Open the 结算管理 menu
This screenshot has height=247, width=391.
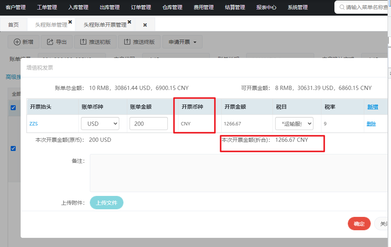pos(235,8)
